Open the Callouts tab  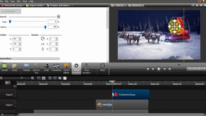26,67
